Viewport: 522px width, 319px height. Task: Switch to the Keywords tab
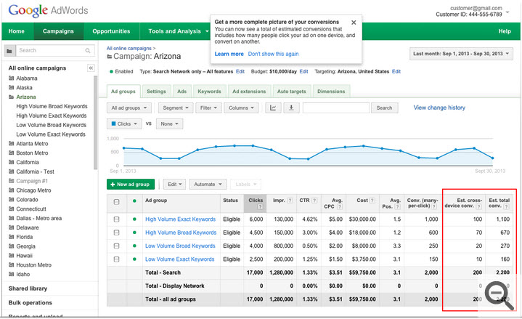pyautogui.click(x=209, y=92)
